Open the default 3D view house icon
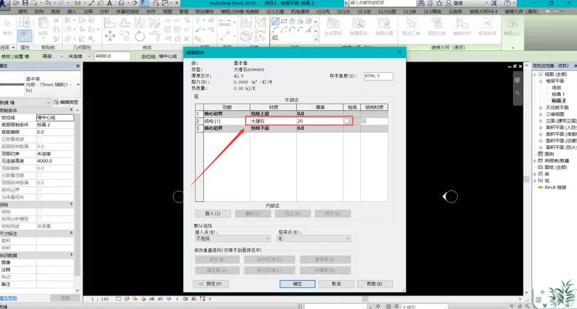This screenshot has height=309, width=577. tap(121, 3)
